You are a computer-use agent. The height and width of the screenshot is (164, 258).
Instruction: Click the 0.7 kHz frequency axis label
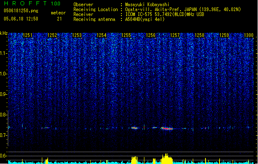(x=3, y=135)
